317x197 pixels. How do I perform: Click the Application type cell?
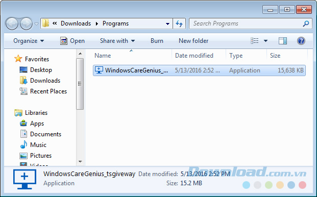(x=245, y=70)
